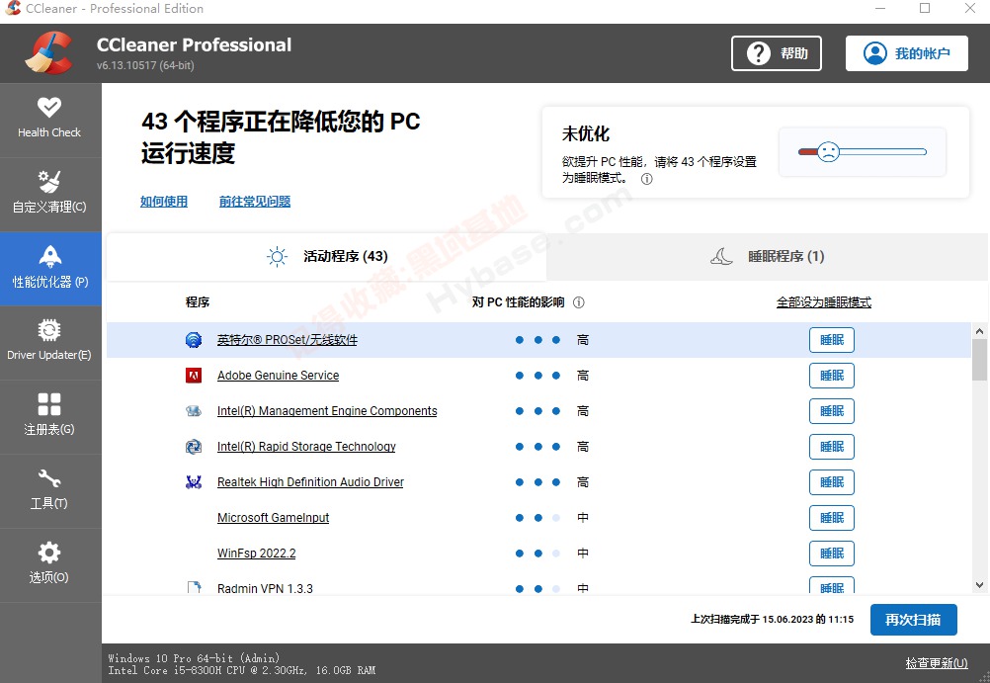Screen dimensions: 990x683
Task: Click the optimization status slider face
Action: (828, 151)
